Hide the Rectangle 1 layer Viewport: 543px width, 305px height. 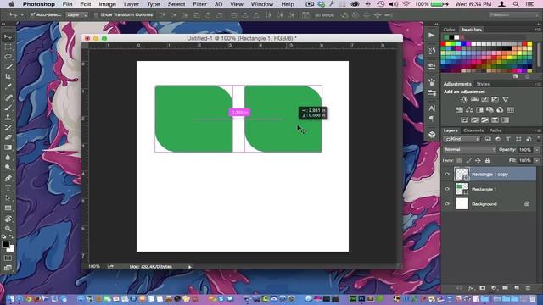[x=447, y=189]
